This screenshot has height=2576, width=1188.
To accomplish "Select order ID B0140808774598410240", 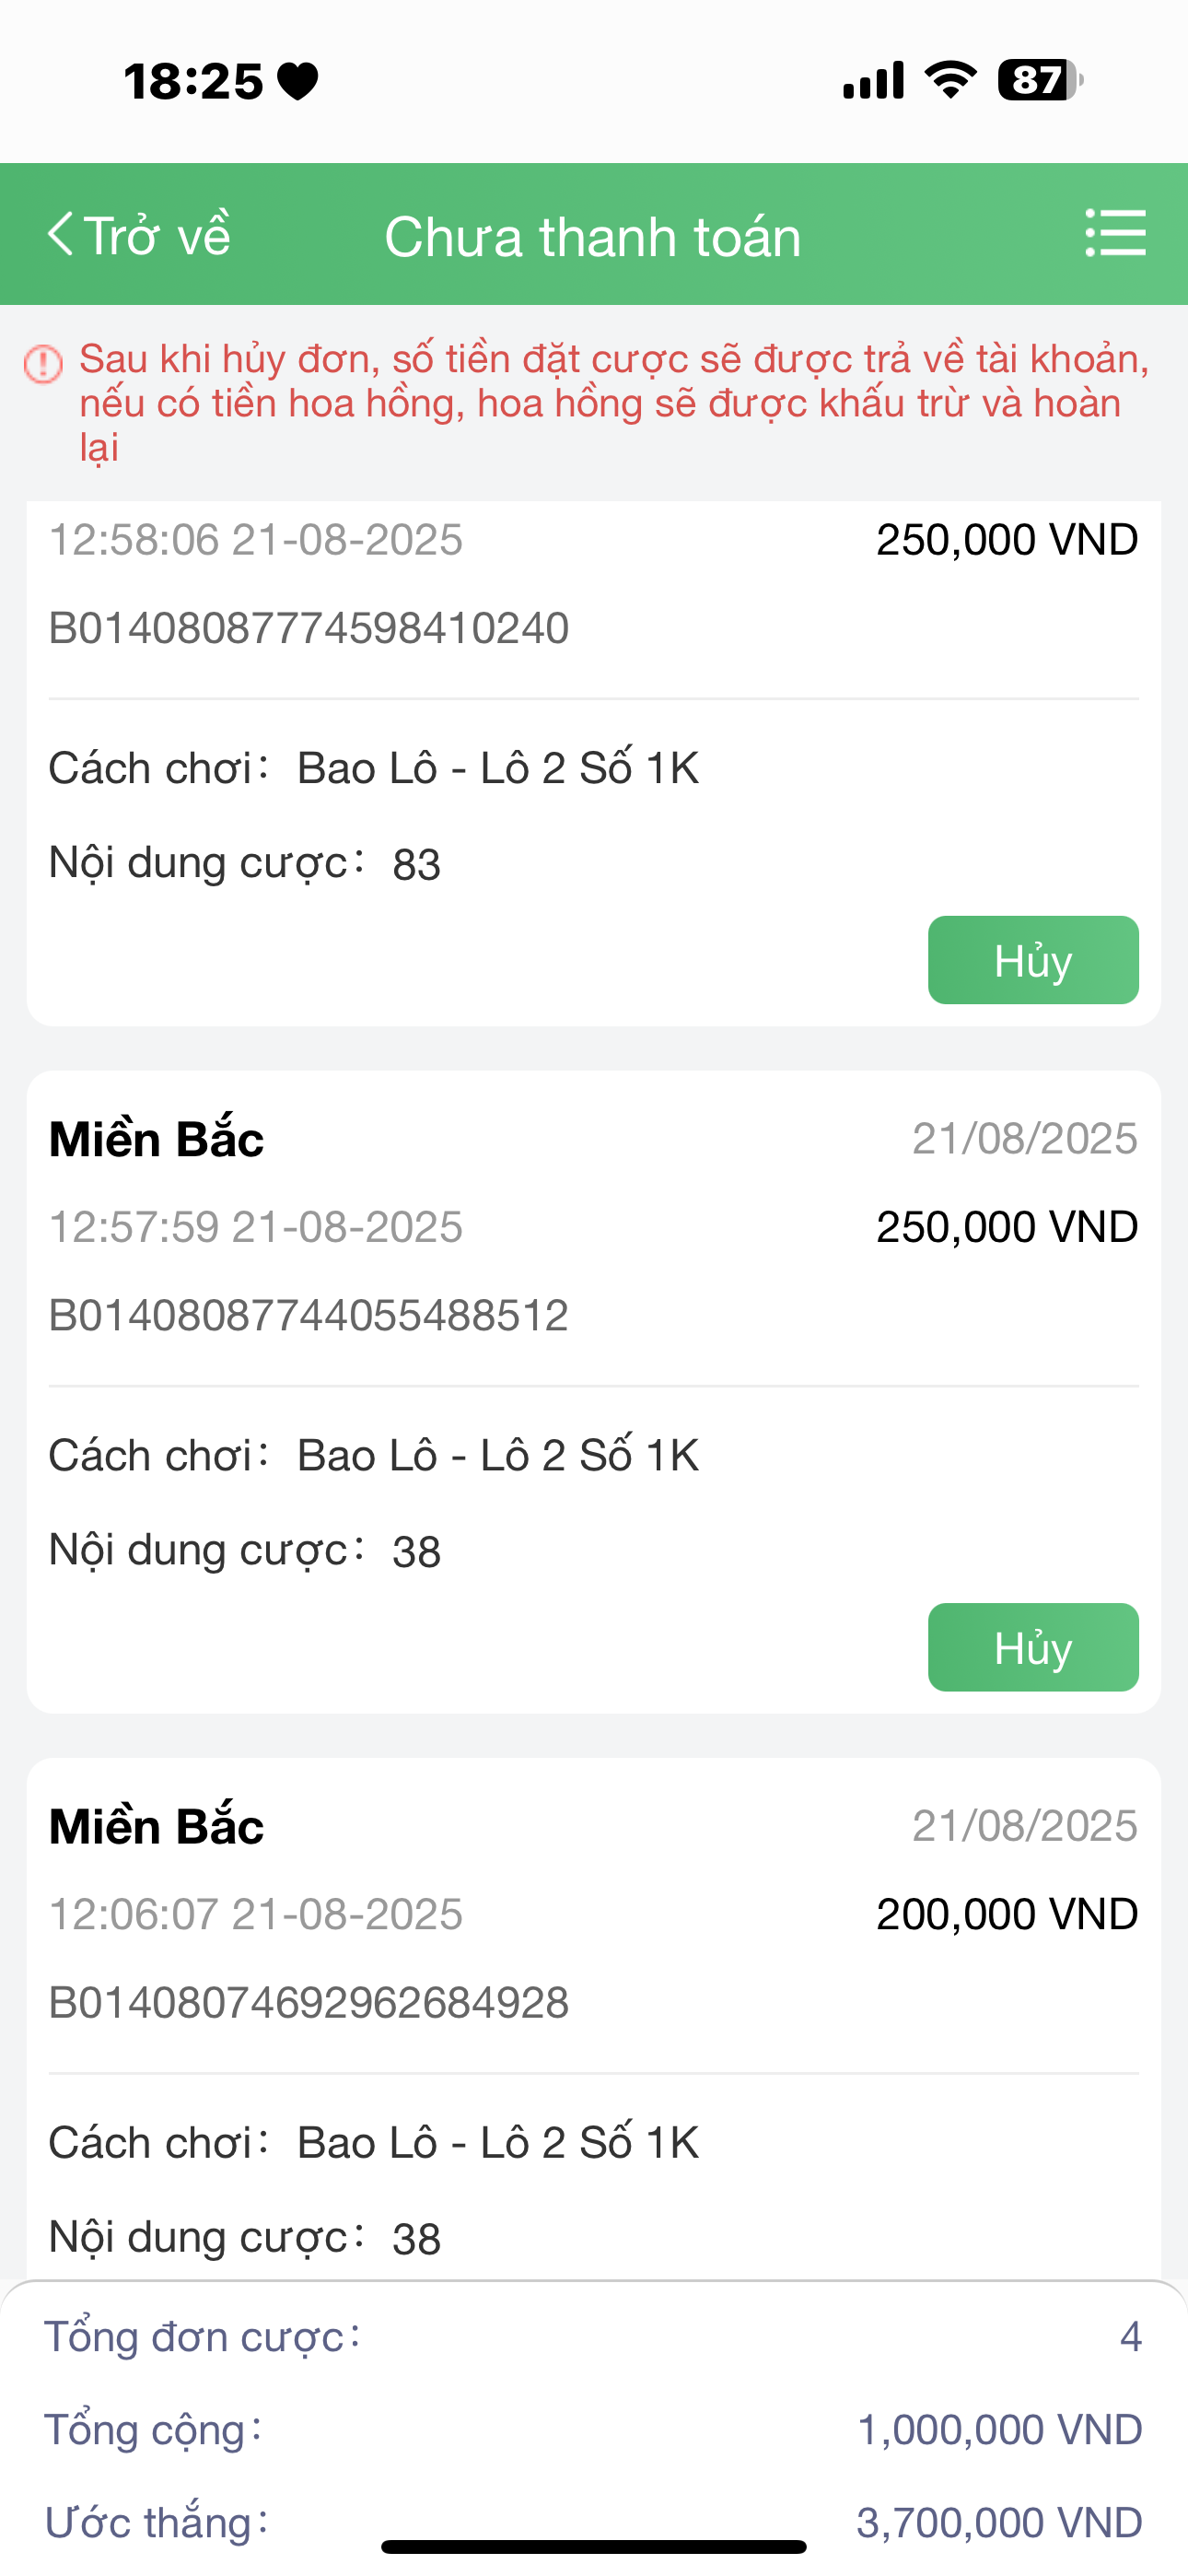I will pos(309,628).
